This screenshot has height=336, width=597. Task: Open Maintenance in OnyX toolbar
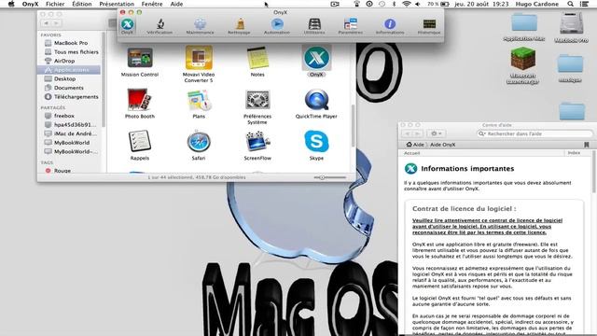200,26
